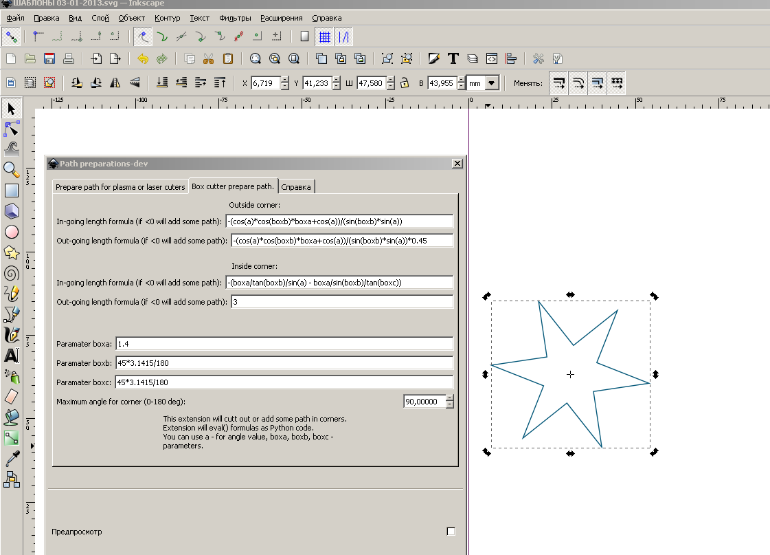The width and height of the screenshot is (770, 555).
Task: Switch to the Справка tab
Action: point(296,187)
